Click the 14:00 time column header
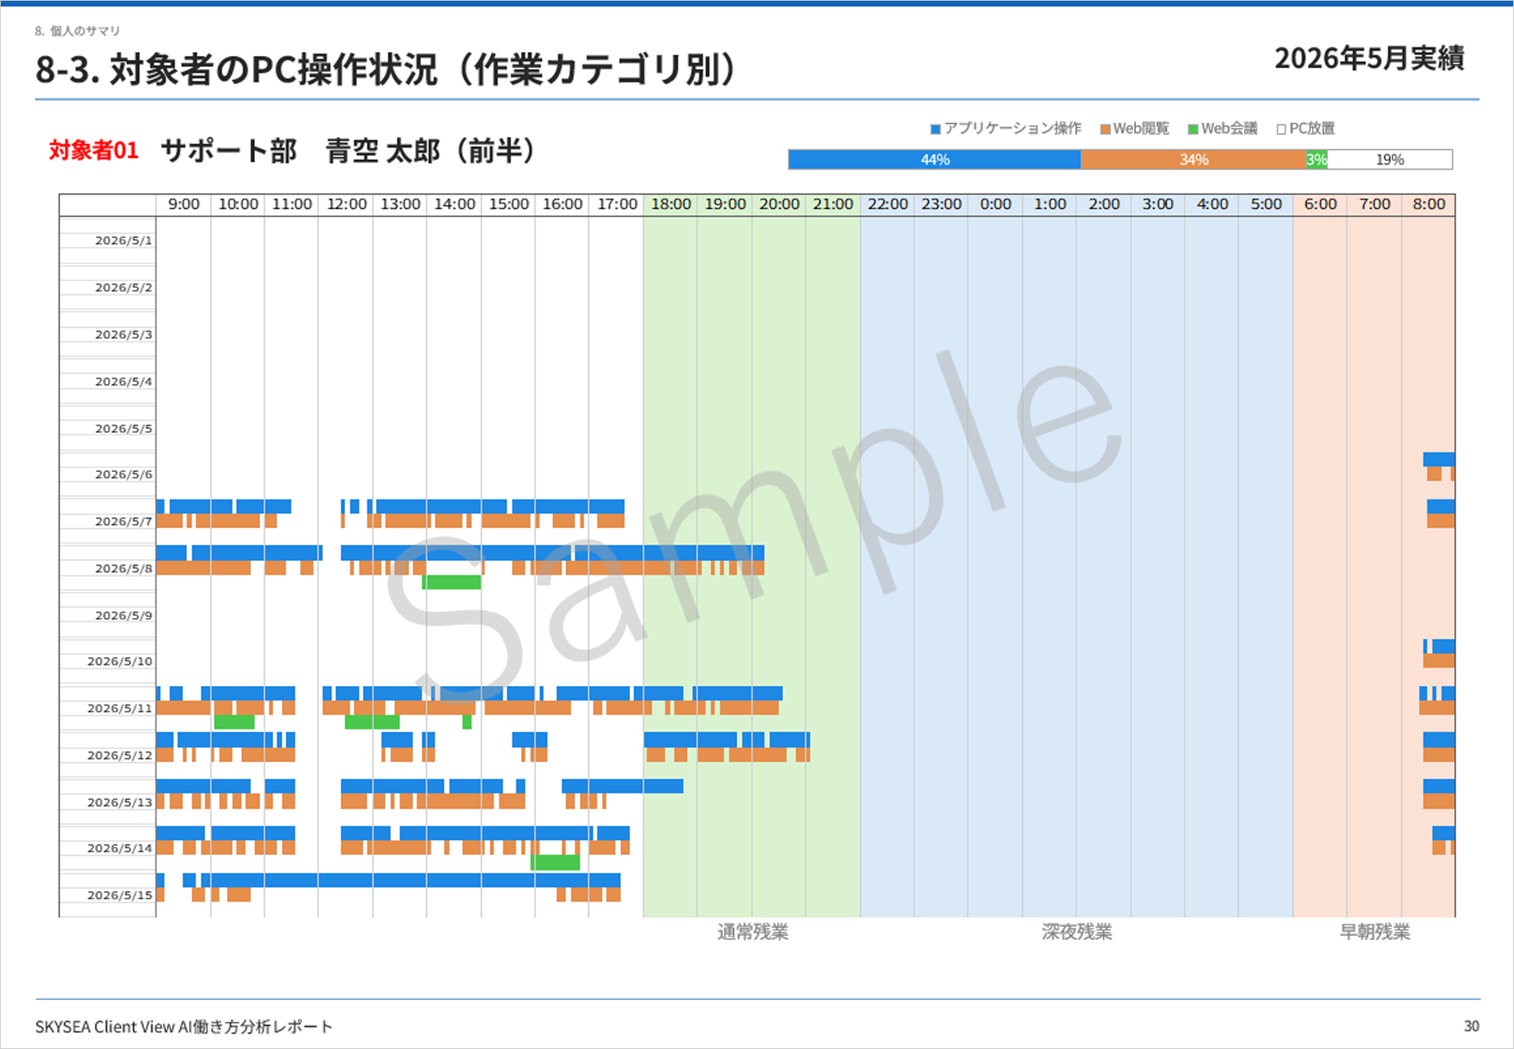Screen dimensions: 1514x1049 [454, 204]
